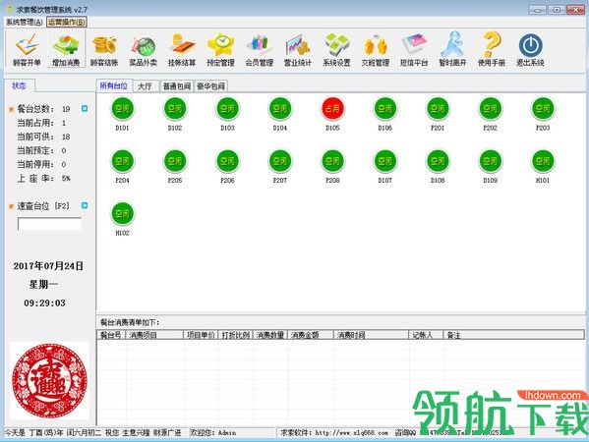The width and height of the screenshot is (589, 442).
Task: Click the 当前占用 count value
Action: (x=64, y=123)
